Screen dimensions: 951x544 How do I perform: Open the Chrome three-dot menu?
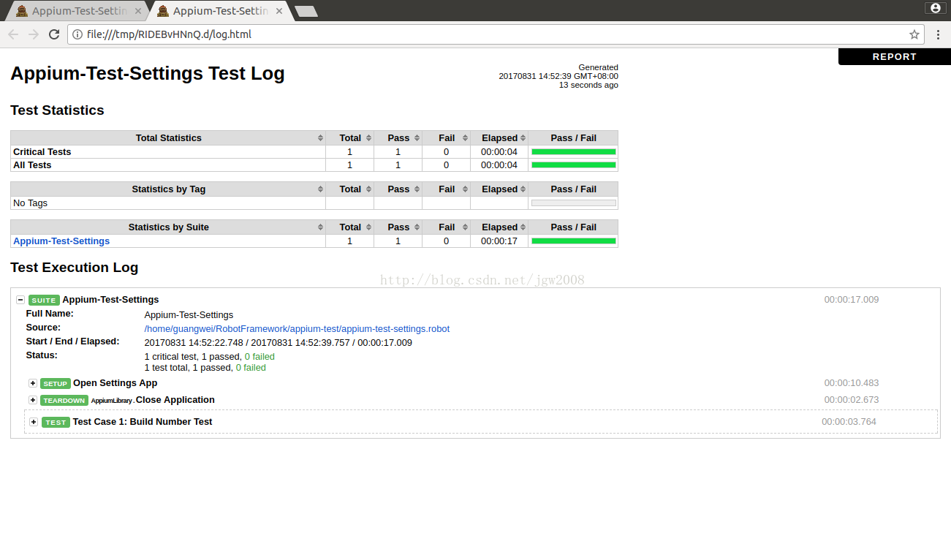point(938,34)
